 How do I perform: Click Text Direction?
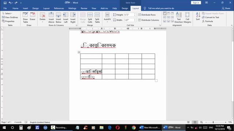coord(179,17)
